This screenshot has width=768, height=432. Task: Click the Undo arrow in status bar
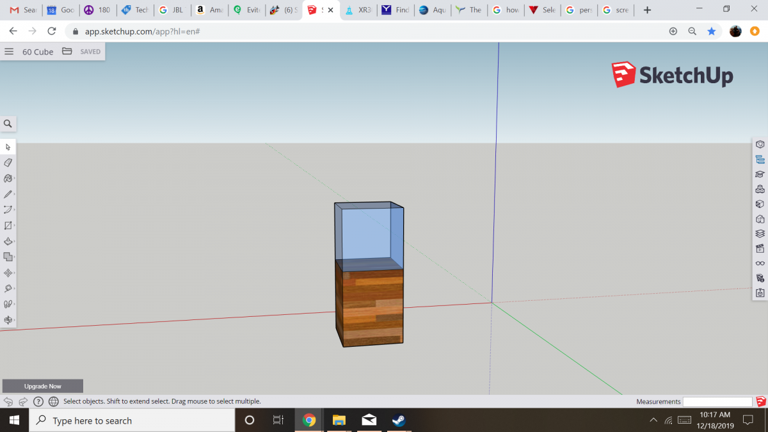click(8, 401)
